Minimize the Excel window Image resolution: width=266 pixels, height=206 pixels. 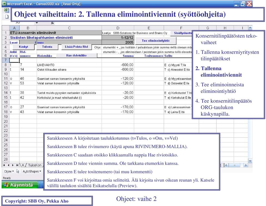(237, 4)
